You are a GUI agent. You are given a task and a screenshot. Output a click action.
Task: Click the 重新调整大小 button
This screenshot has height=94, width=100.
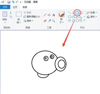(32, 16)
